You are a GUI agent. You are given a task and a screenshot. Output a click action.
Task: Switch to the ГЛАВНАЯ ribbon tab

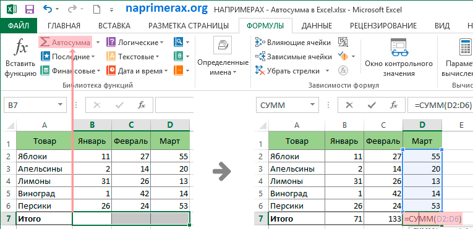point(64,25)
